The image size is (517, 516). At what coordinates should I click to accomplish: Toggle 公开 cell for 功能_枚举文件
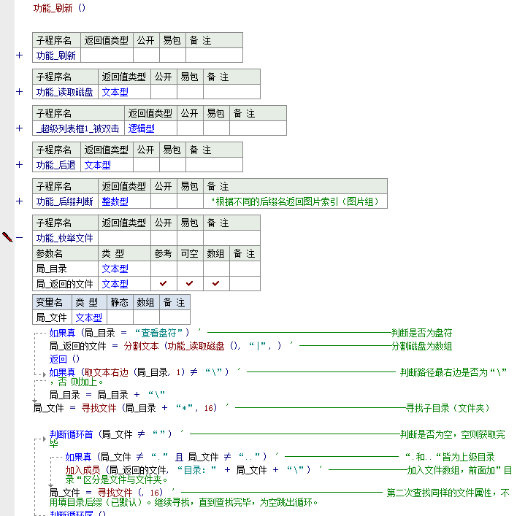164,238
